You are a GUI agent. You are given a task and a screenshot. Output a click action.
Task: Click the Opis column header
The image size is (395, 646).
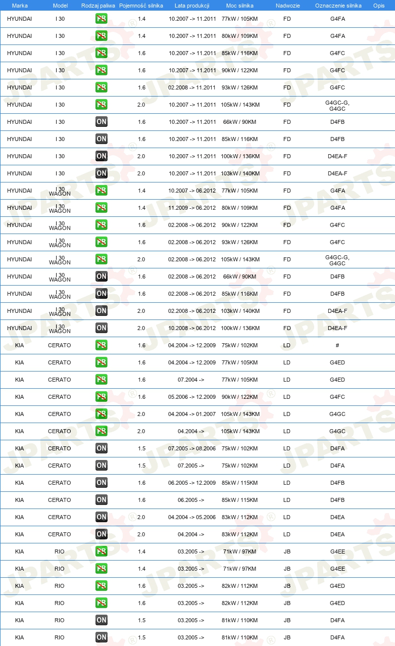click(378, 6)
